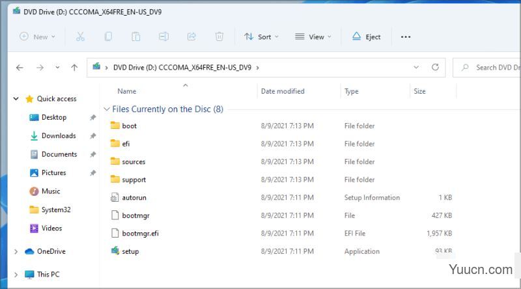Open Quick access in sidebar
Image resolution: width=521 pixels, height=289 pixels.
[x=57, y=99]
